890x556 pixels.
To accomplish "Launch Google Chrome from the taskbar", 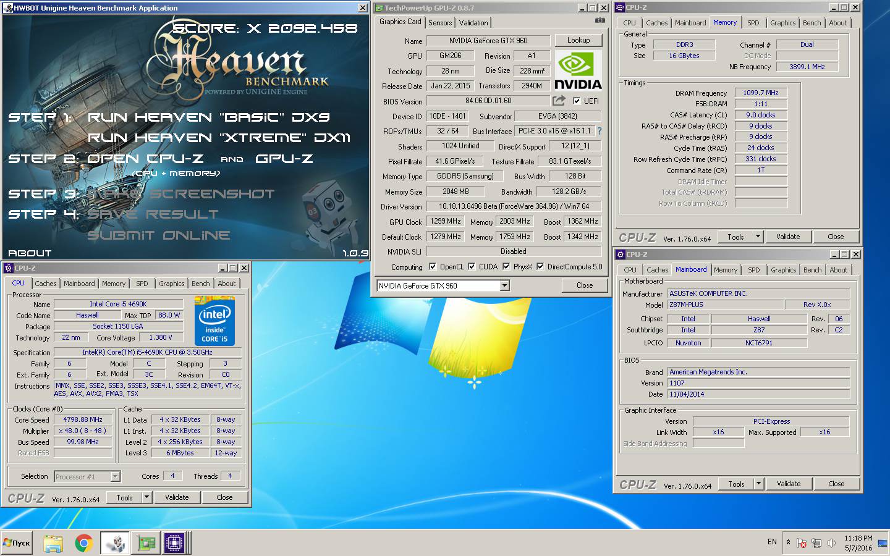I will pos(83,543).
